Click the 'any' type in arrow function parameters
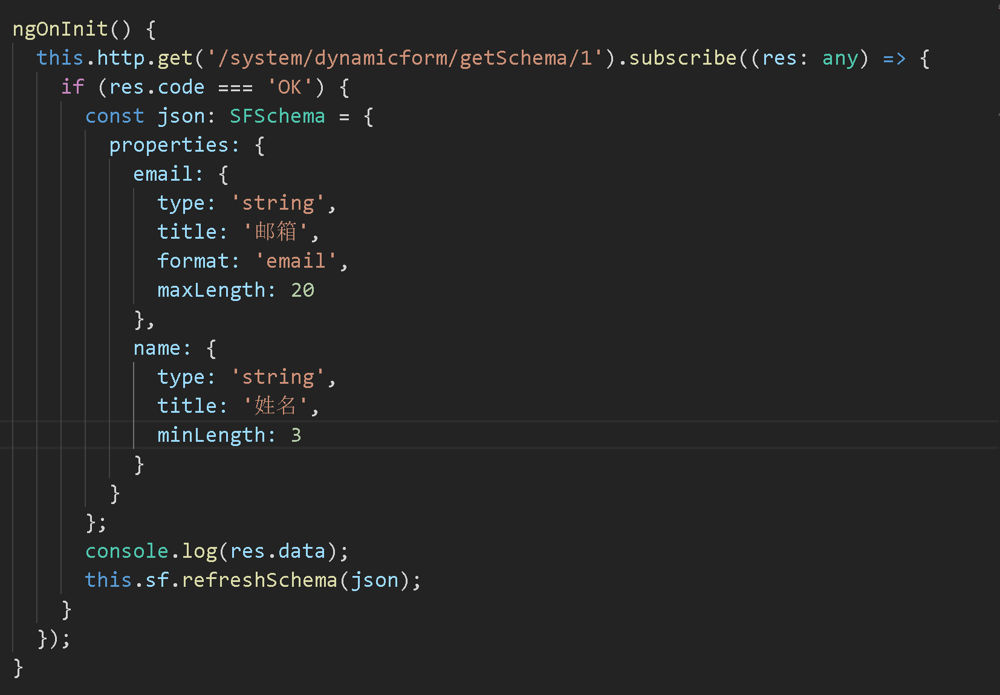 pyautogui.click(x=840, y=57)
